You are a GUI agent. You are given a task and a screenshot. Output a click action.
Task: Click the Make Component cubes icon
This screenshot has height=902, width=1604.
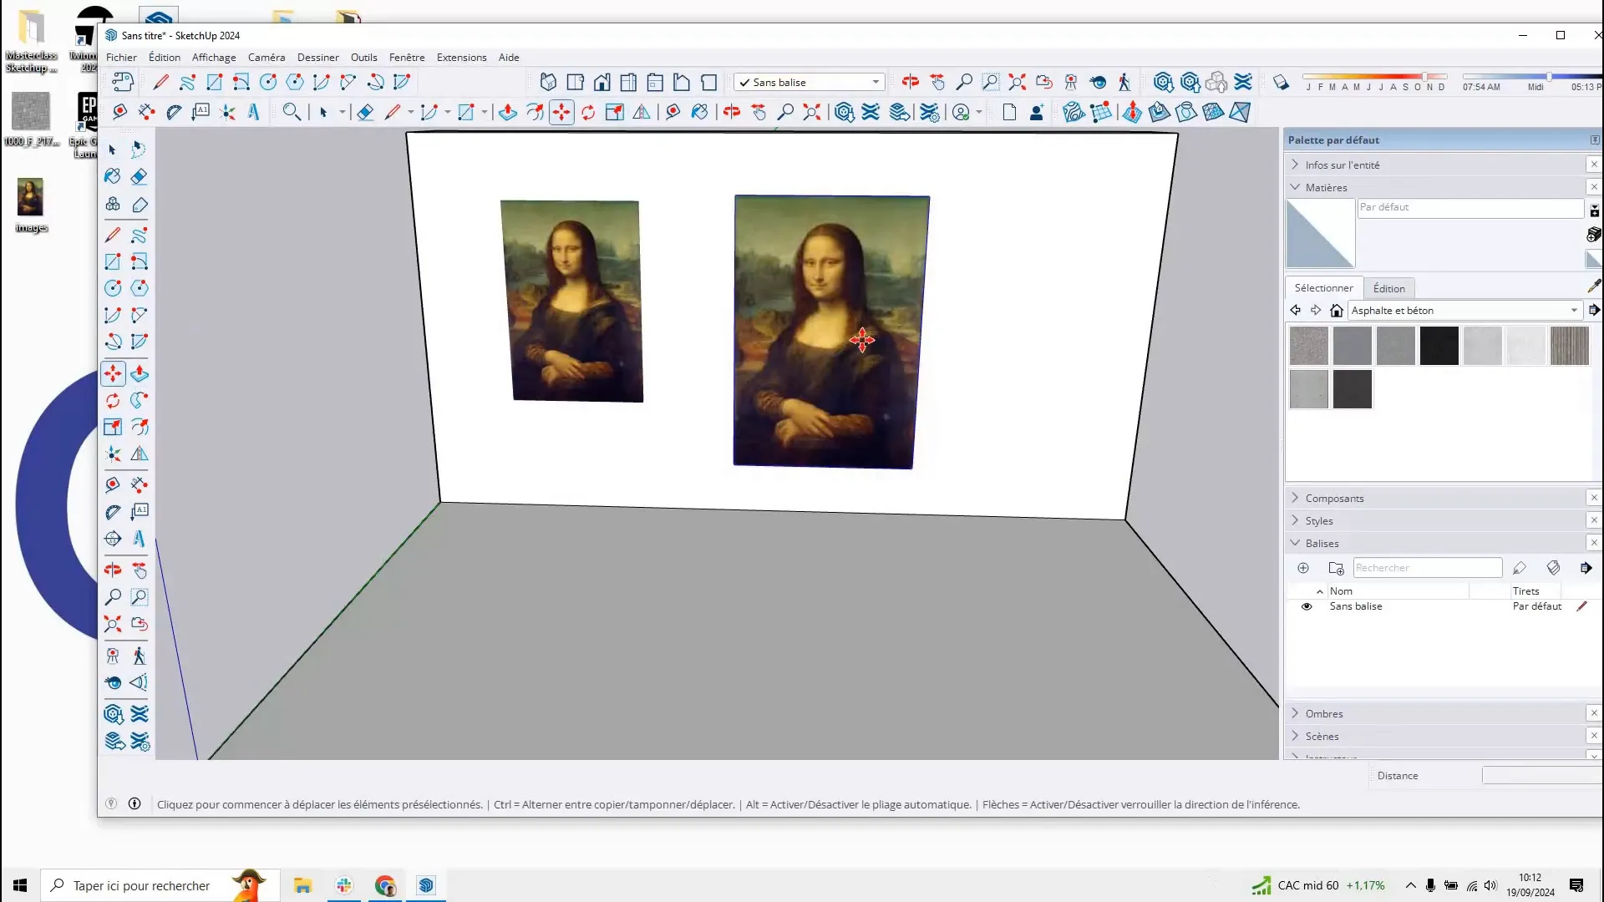(x=113, y=205)
